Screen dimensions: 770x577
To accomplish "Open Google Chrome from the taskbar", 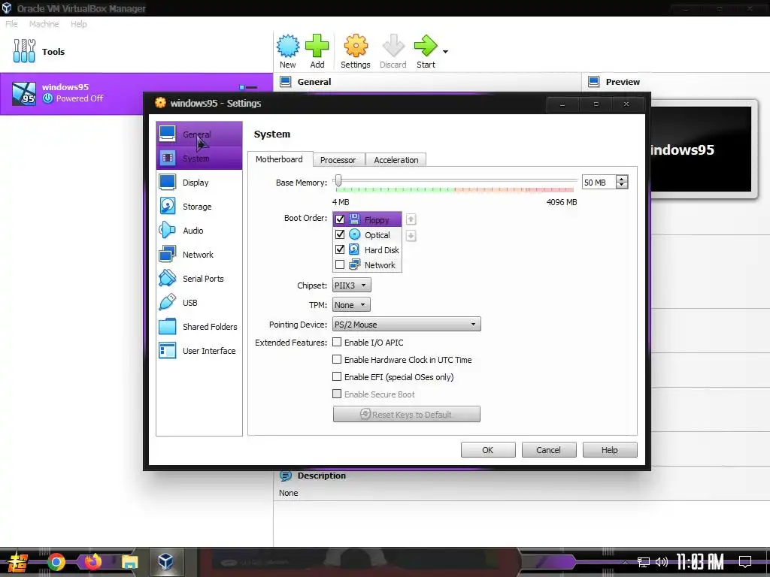I will tap(56, 562).
